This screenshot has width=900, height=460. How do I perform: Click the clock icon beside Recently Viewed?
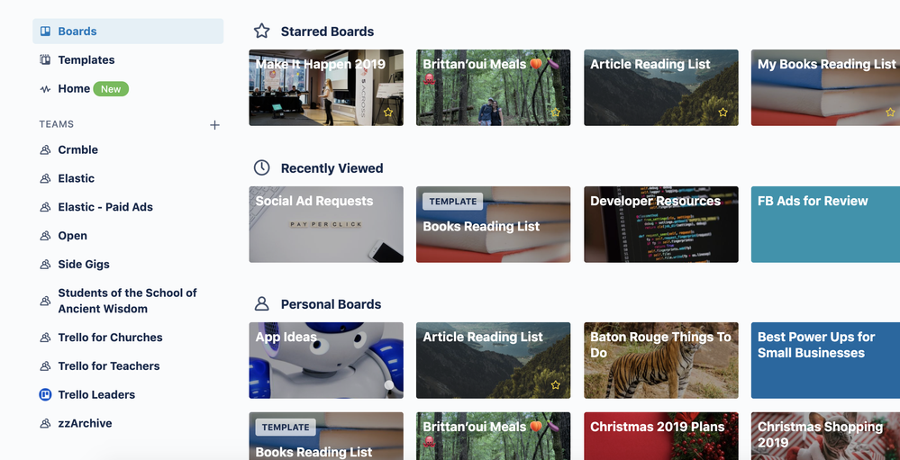262,167
